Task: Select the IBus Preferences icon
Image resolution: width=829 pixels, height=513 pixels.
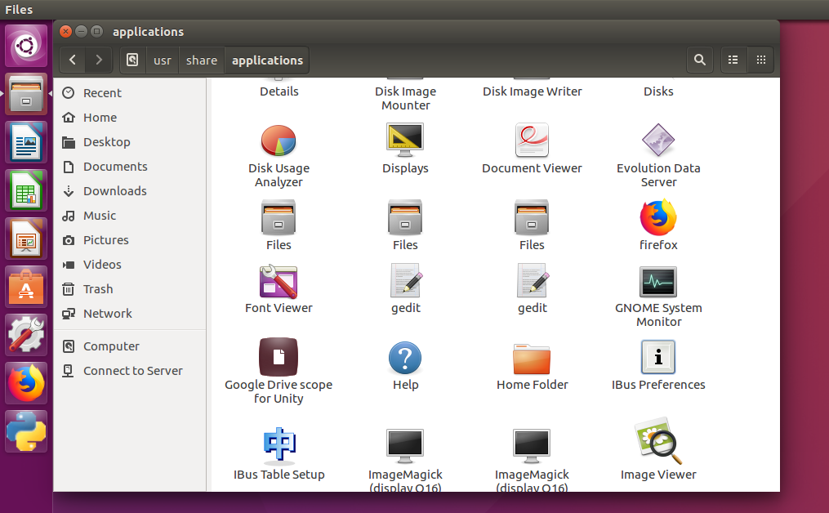Action: pos(658,357)
